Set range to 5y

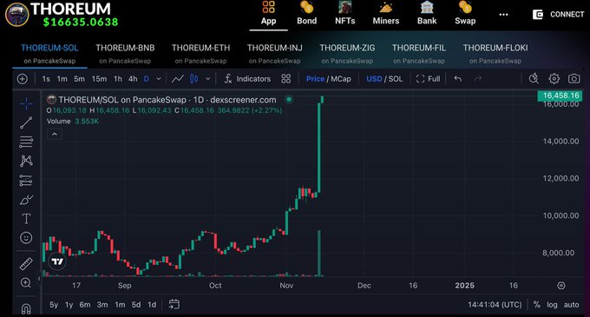coord(54,305)
